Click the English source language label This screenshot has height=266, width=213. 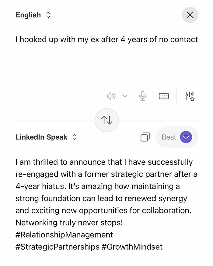click(x=28, y=15)
